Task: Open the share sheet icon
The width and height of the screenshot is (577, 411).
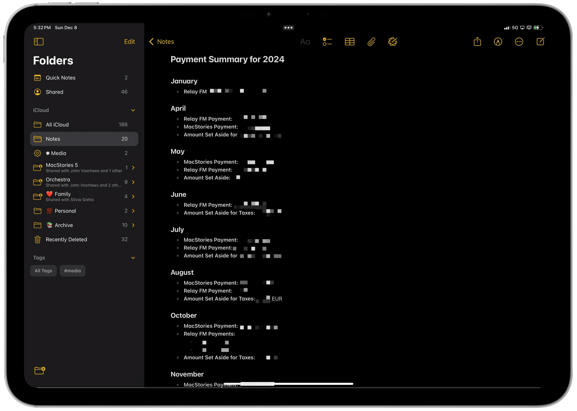Action: click(x=477, y=41)
